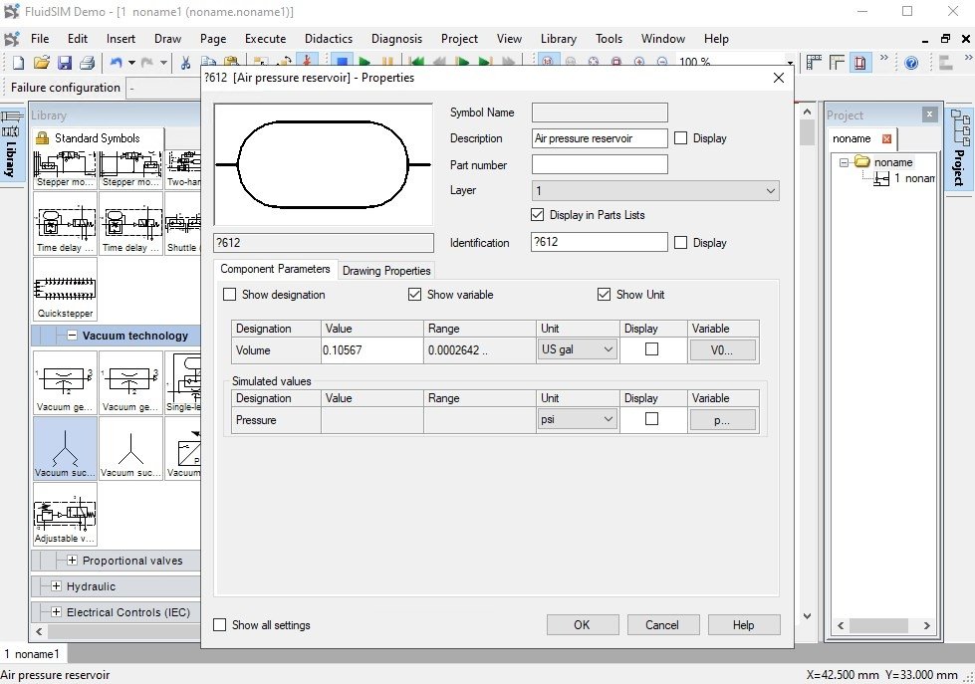Undo the last action with the blue arrow
The width and height of the screenshot is (975, 684).
[x=116, y=62]
